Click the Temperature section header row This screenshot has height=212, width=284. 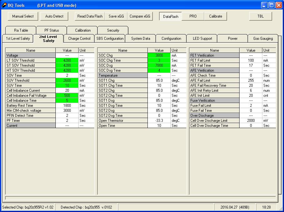[142, 75]
